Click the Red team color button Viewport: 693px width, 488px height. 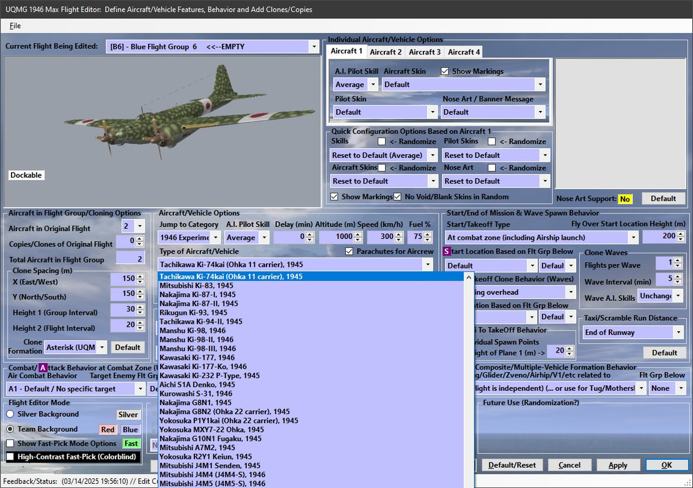(x=108, y=429)
